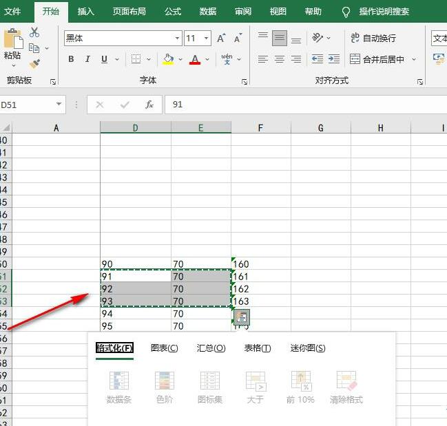Click the select-all corner triangle

pos(6,127)
